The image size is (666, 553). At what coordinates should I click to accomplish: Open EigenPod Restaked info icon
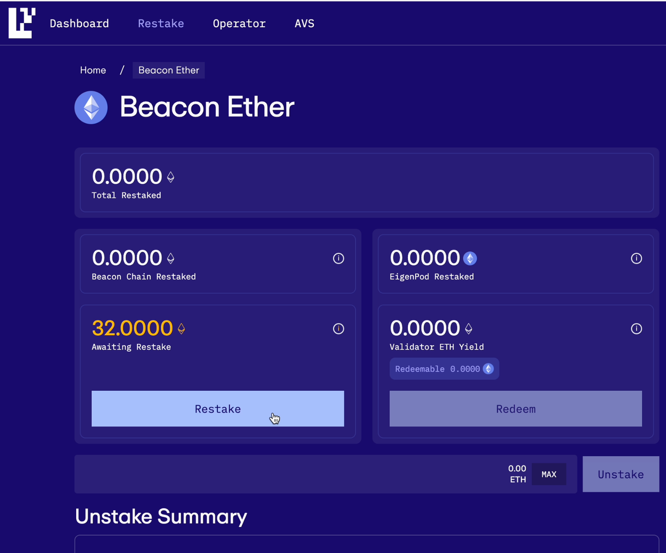click(x=637, y=258)
